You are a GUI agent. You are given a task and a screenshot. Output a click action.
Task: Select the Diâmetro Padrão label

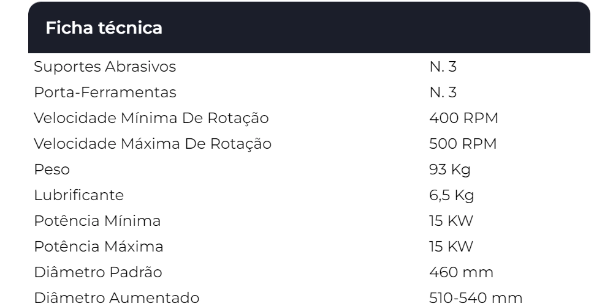[98, 272]
